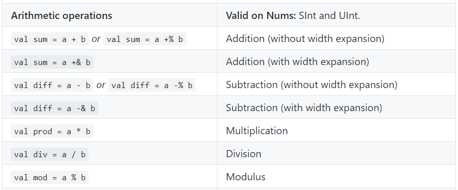Click the 'Addition (without width expansion)' description
The image size is (458, 190).
pyautogui.click(x=305, y=38)
